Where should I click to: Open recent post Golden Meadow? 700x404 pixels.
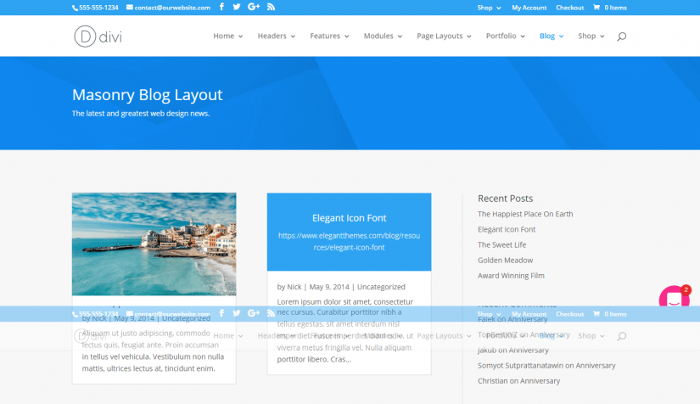tap(505, 261)
